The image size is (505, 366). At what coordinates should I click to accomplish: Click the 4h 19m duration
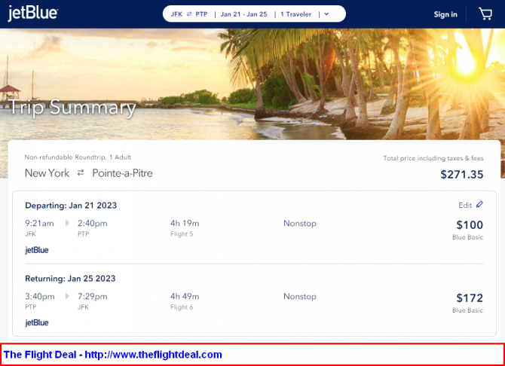click(x=185, y=224)
